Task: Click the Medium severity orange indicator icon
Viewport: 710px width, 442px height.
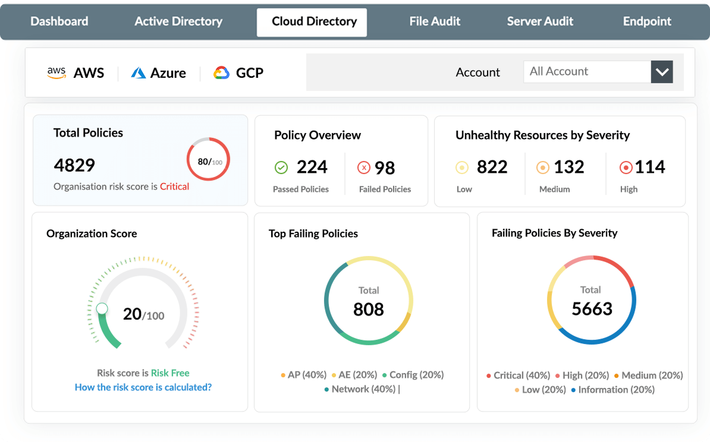Action: [x=543, y=167]
